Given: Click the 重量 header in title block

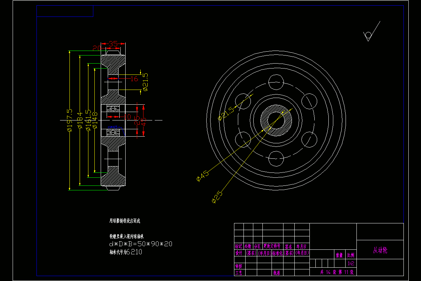Looking at the screenshot, I should pos(339,255).
